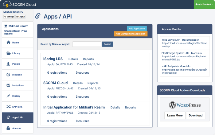Click the Add Application button
The width and height of the screenshot is (215, 135).
[137, 28]
